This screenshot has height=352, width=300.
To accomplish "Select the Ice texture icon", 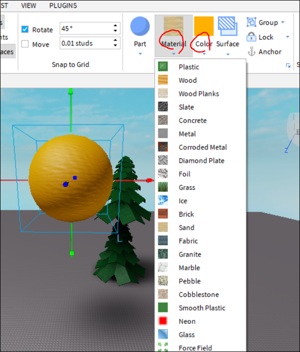I will tap(163, 201).
